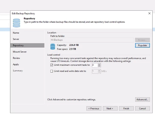Viewport: 155px width, 120px height.
Task: Click the Edit Backup Repository title text
Action: coord(23,14)
